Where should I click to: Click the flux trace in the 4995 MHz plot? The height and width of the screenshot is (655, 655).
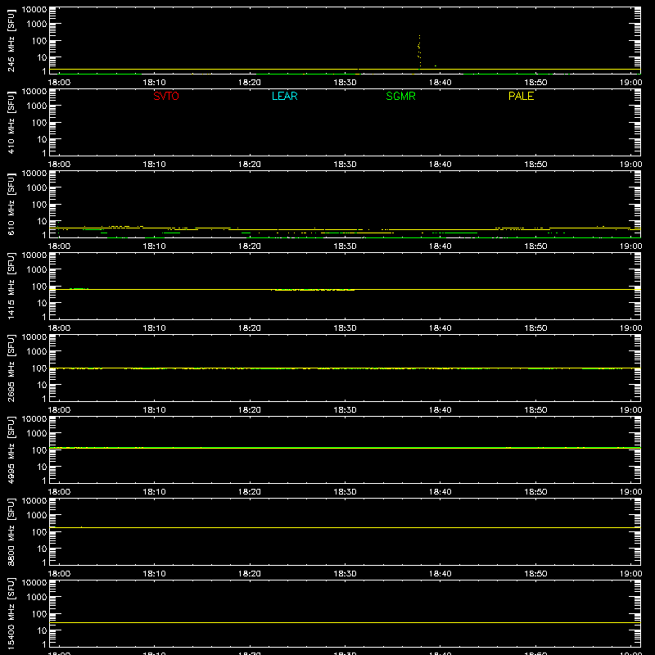[345, 448]
